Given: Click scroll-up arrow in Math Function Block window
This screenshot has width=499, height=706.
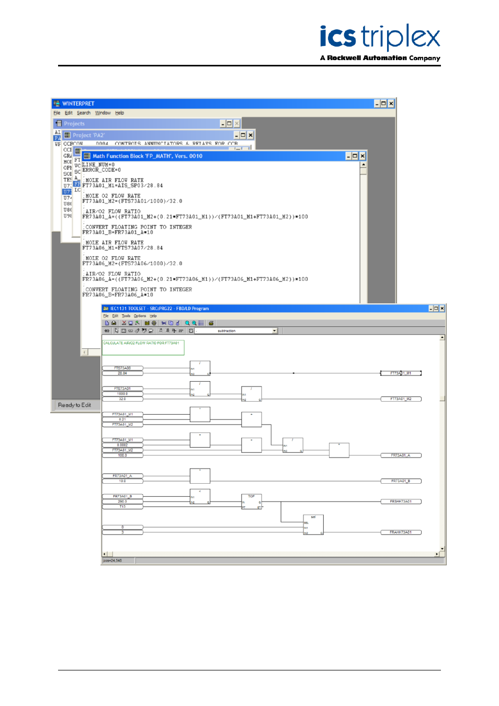Looking at the screenshot, I should [x=363, y=165].
